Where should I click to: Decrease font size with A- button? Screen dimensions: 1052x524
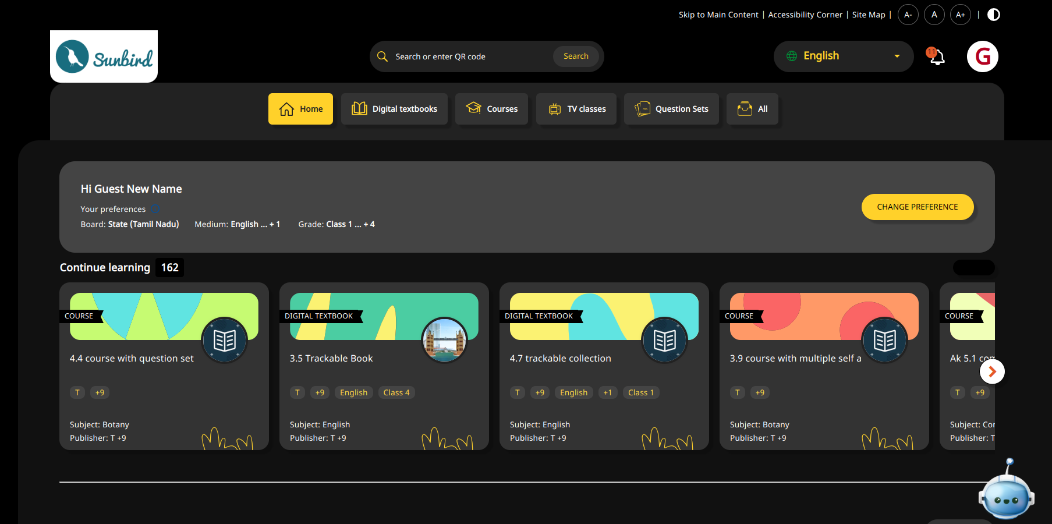[x=908, y=15]
